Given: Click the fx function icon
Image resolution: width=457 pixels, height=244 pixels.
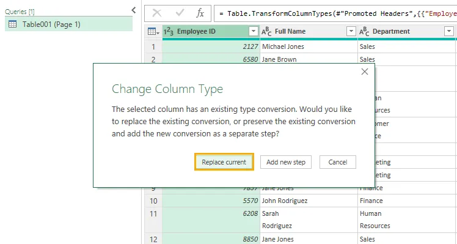Looking at the screenshot, I should [x=200, y=13].
